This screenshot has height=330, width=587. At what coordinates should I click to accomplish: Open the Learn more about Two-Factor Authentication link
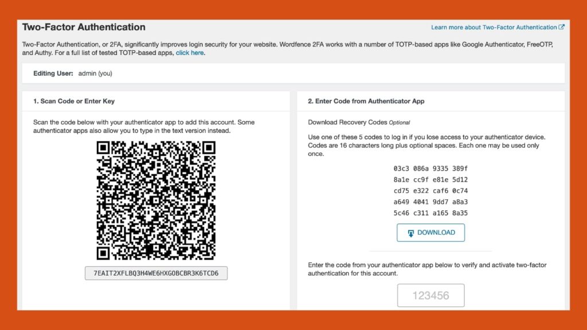click(x=493, y=27)
